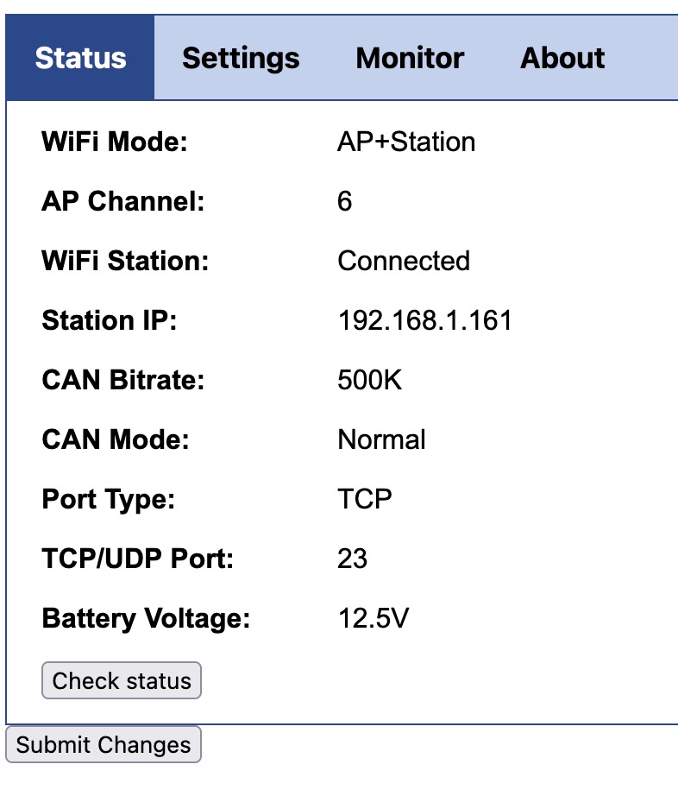Click the 12.5V battery voltage value
The image size is (678, 796).
click(x=374, y=618)
